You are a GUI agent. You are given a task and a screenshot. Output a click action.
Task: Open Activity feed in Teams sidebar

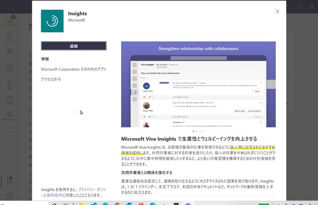(9, 21)
